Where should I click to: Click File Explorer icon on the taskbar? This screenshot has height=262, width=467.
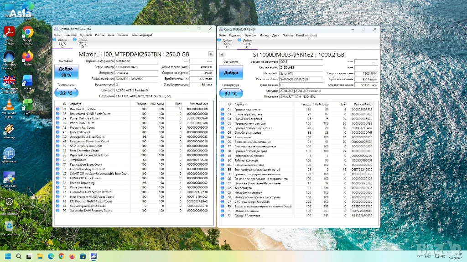coord(40,257)
